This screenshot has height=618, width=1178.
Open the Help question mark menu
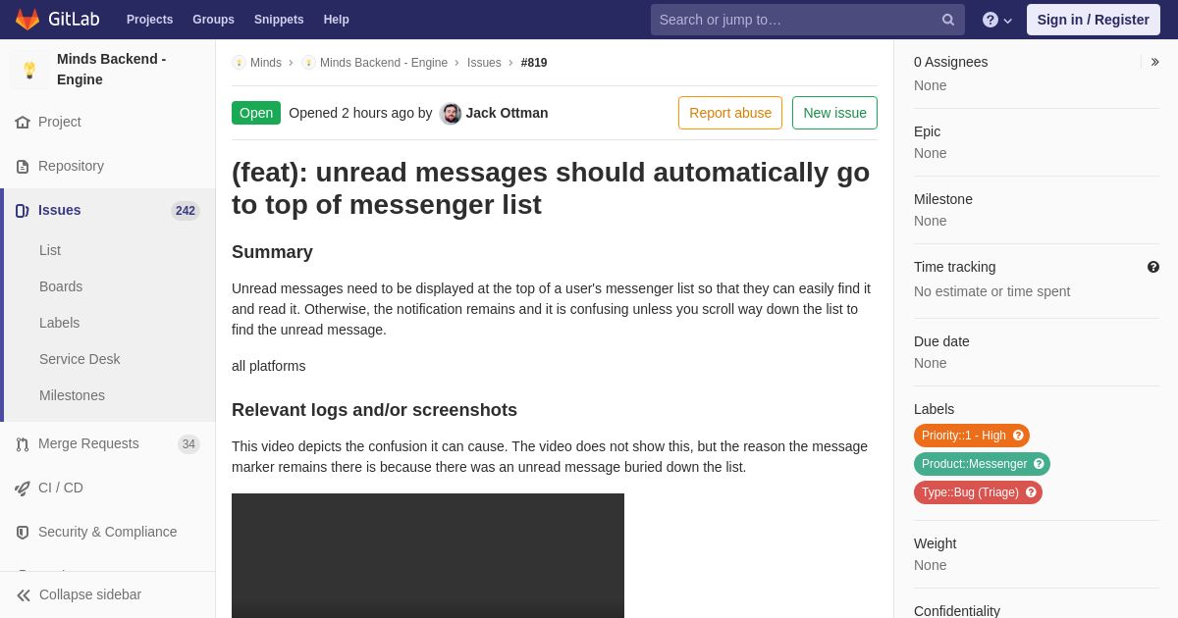(x=997, y=20)
